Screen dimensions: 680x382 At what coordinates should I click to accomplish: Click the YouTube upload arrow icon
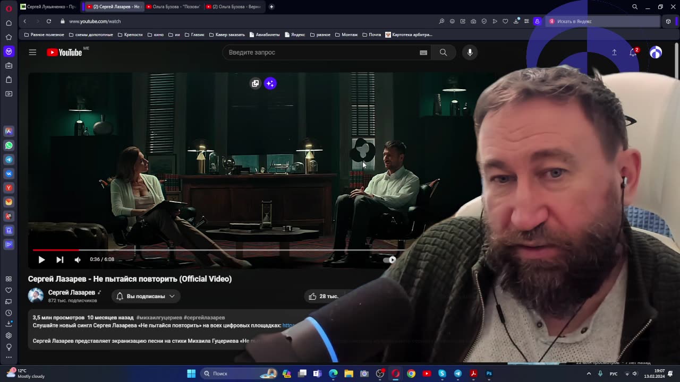614,52
